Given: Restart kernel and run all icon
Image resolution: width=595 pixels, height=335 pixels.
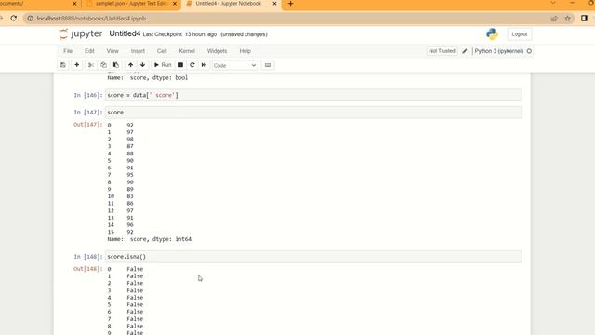Looking at the screenshot, I should (204, 65).
